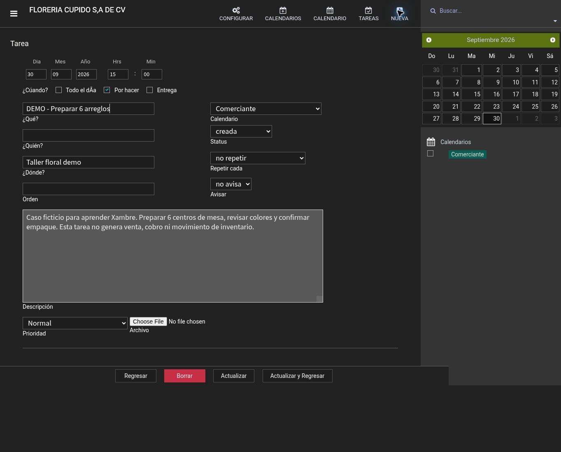561x452 pixels.
Task: Click the Comerciante green calendar tag
Action: (468, 154)
